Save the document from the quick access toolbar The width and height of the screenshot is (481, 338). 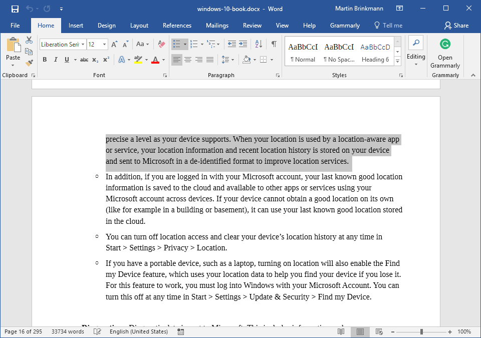coord(15,9)
